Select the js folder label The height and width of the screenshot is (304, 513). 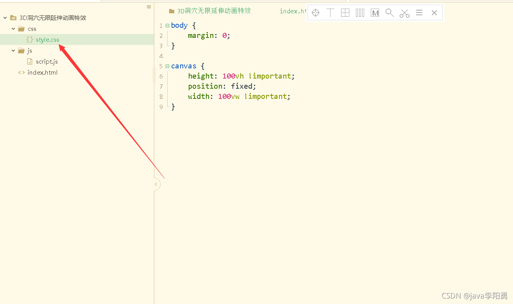(30, 51)
